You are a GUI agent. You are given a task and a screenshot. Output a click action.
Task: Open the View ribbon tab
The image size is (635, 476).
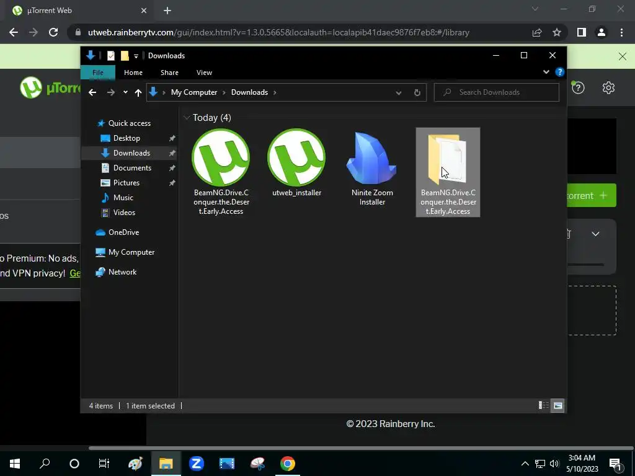204,73
